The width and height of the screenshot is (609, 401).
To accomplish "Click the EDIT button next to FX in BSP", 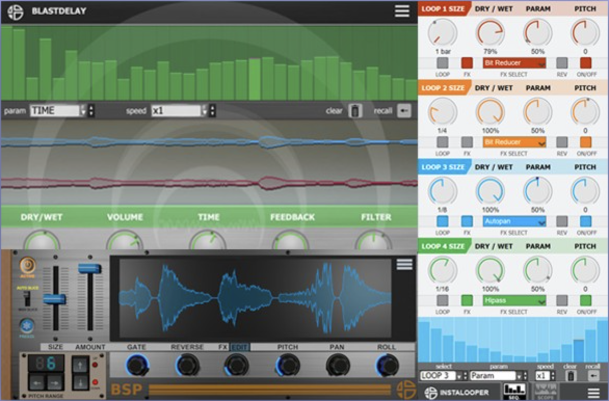I will click(x=240, y=347).
